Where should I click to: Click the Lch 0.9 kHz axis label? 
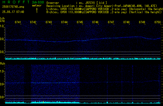click(x=2, y=39)
